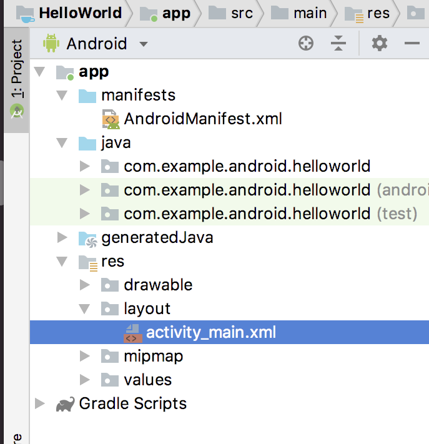This screenshot has height=444, width=429.
Task: Click the Gradle elephant icon
Action: pos(66,404)
